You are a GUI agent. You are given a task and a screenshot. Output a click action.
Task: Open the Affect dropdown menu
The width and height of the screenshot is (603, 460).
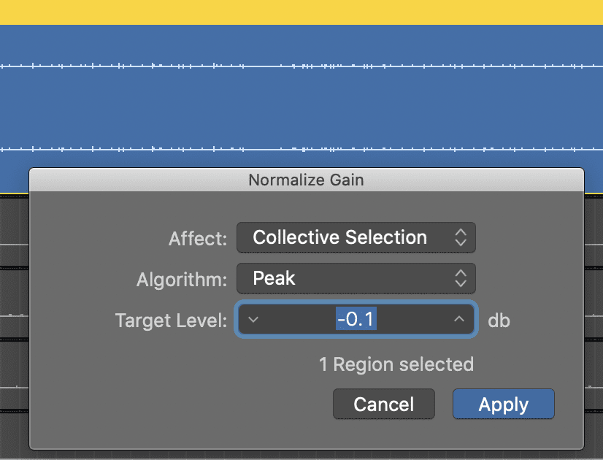356,237
